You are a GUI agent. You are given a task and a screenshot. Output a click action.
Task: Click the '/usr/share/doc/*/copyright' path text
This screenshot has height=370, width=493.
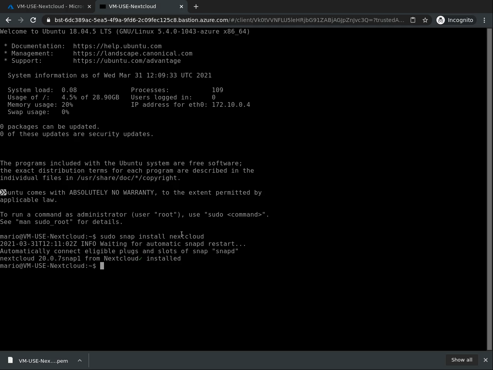pyautogui.click(x=127, y=178)
